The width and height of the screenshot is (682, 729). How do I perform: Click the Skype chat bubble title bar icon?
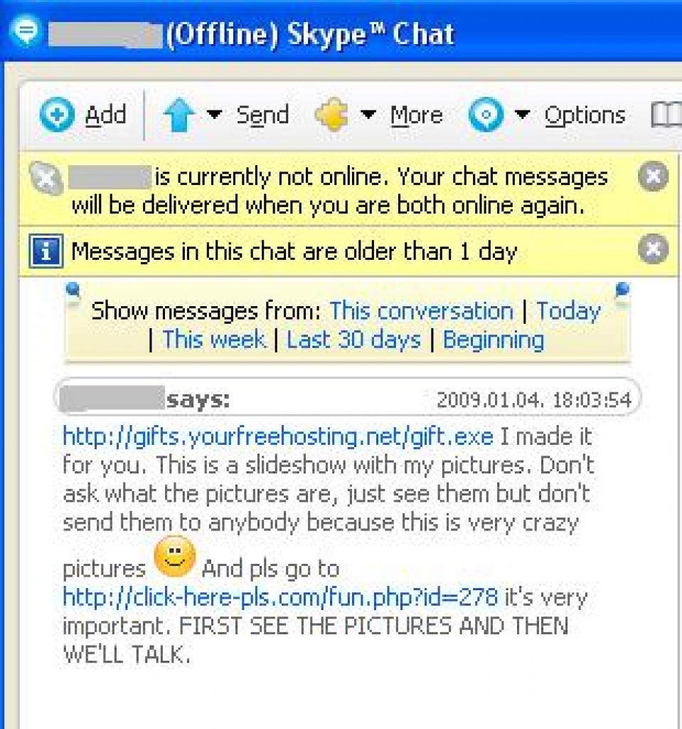pyautogui.click(x=27, y=32)
